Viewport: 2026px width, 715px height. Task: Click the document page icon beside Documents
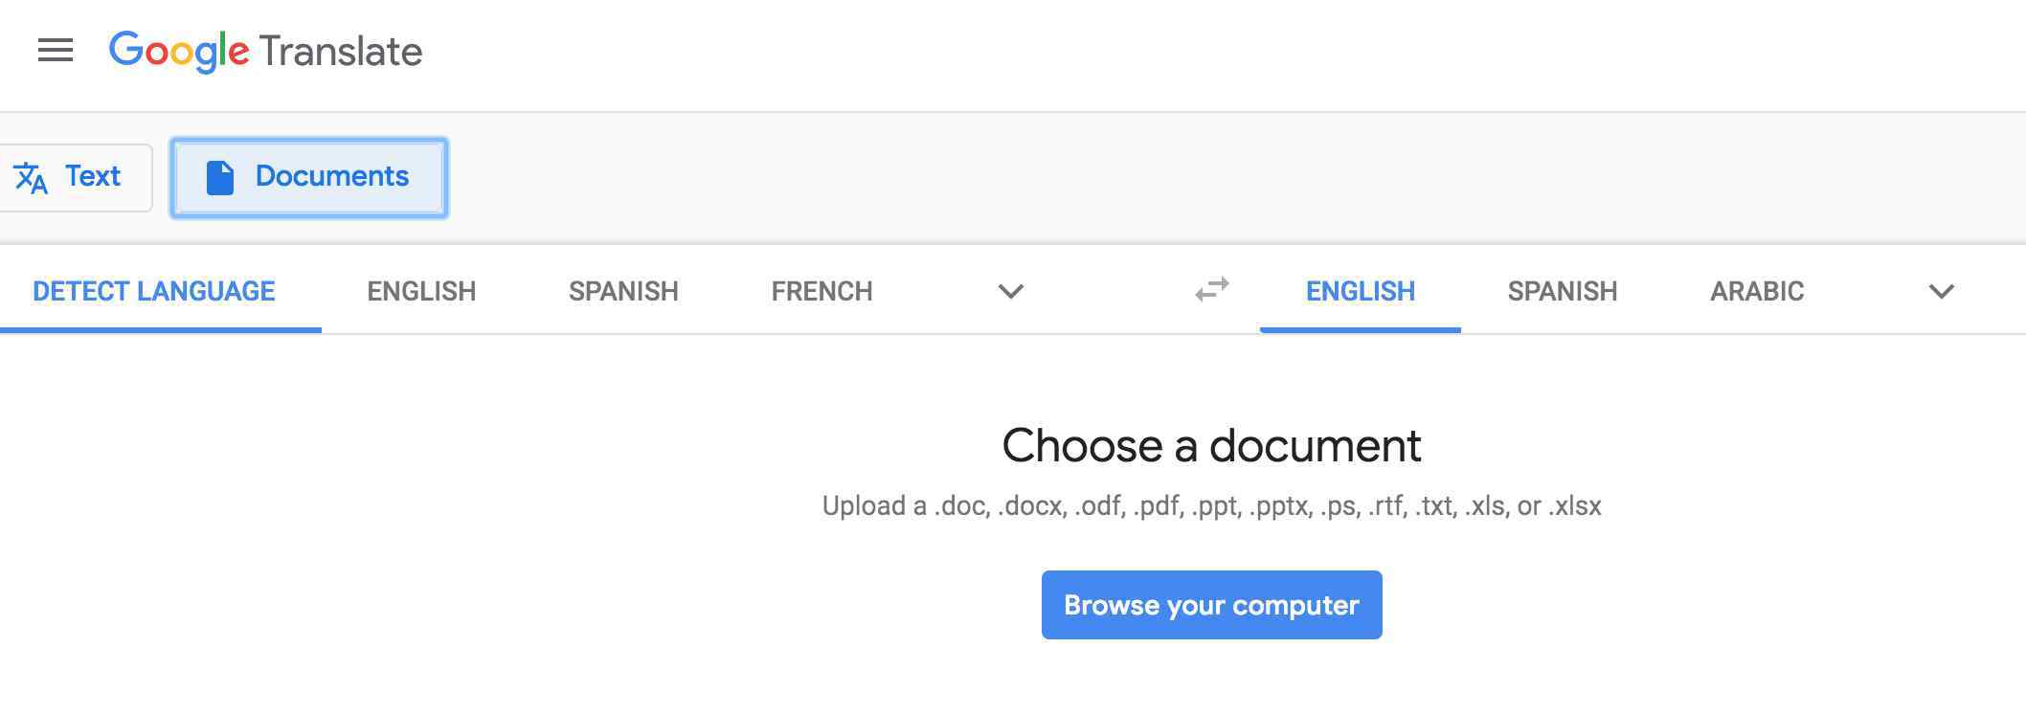pos(220,177)
